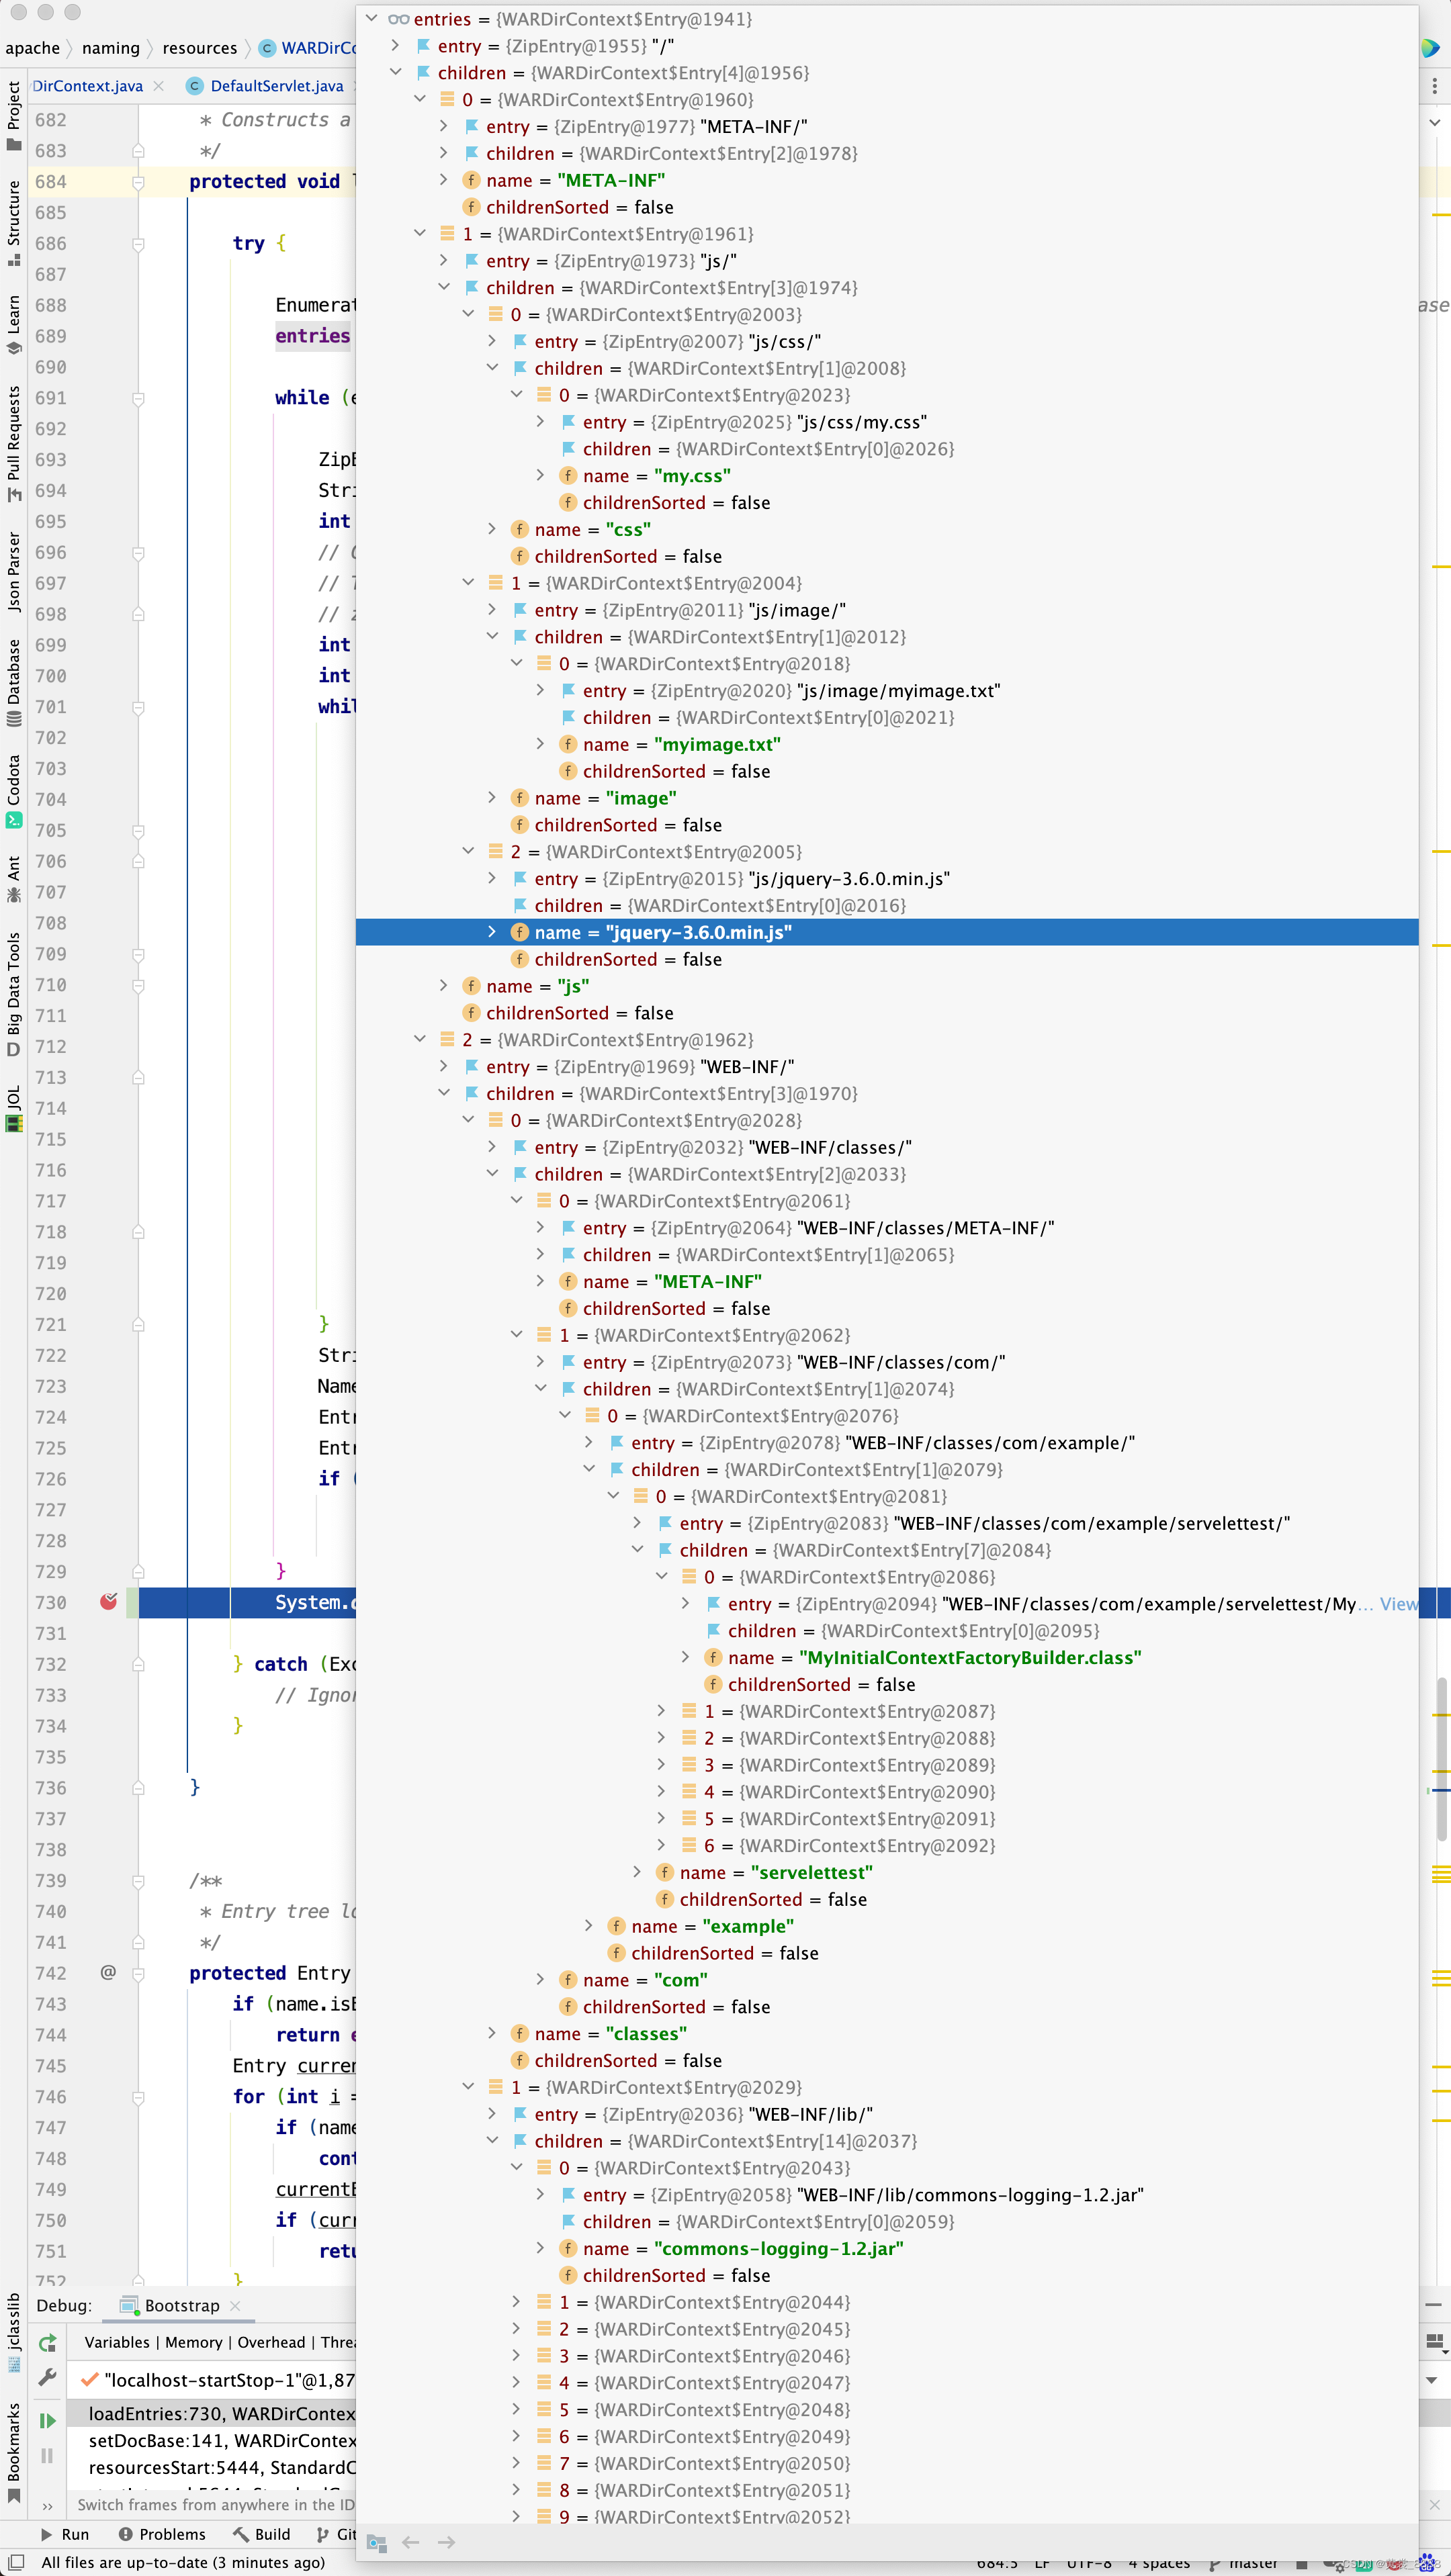This screenshot has height=2576, width=1451.
Task: Click the Bootstrap tab in debug panel
Action: click(179, 2305)
